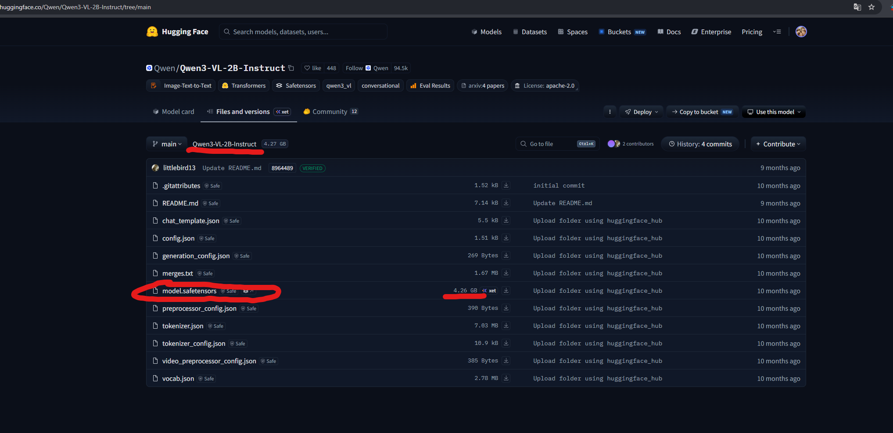Open Docs in the top navigation

(669, 32)
